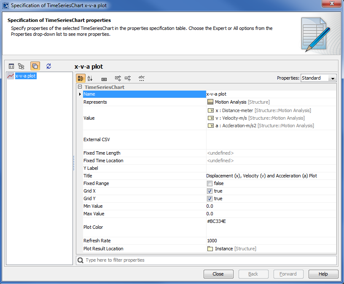Click the expand all nodes icon
This screenshot has width=344, height=284.
coord(118,78)
